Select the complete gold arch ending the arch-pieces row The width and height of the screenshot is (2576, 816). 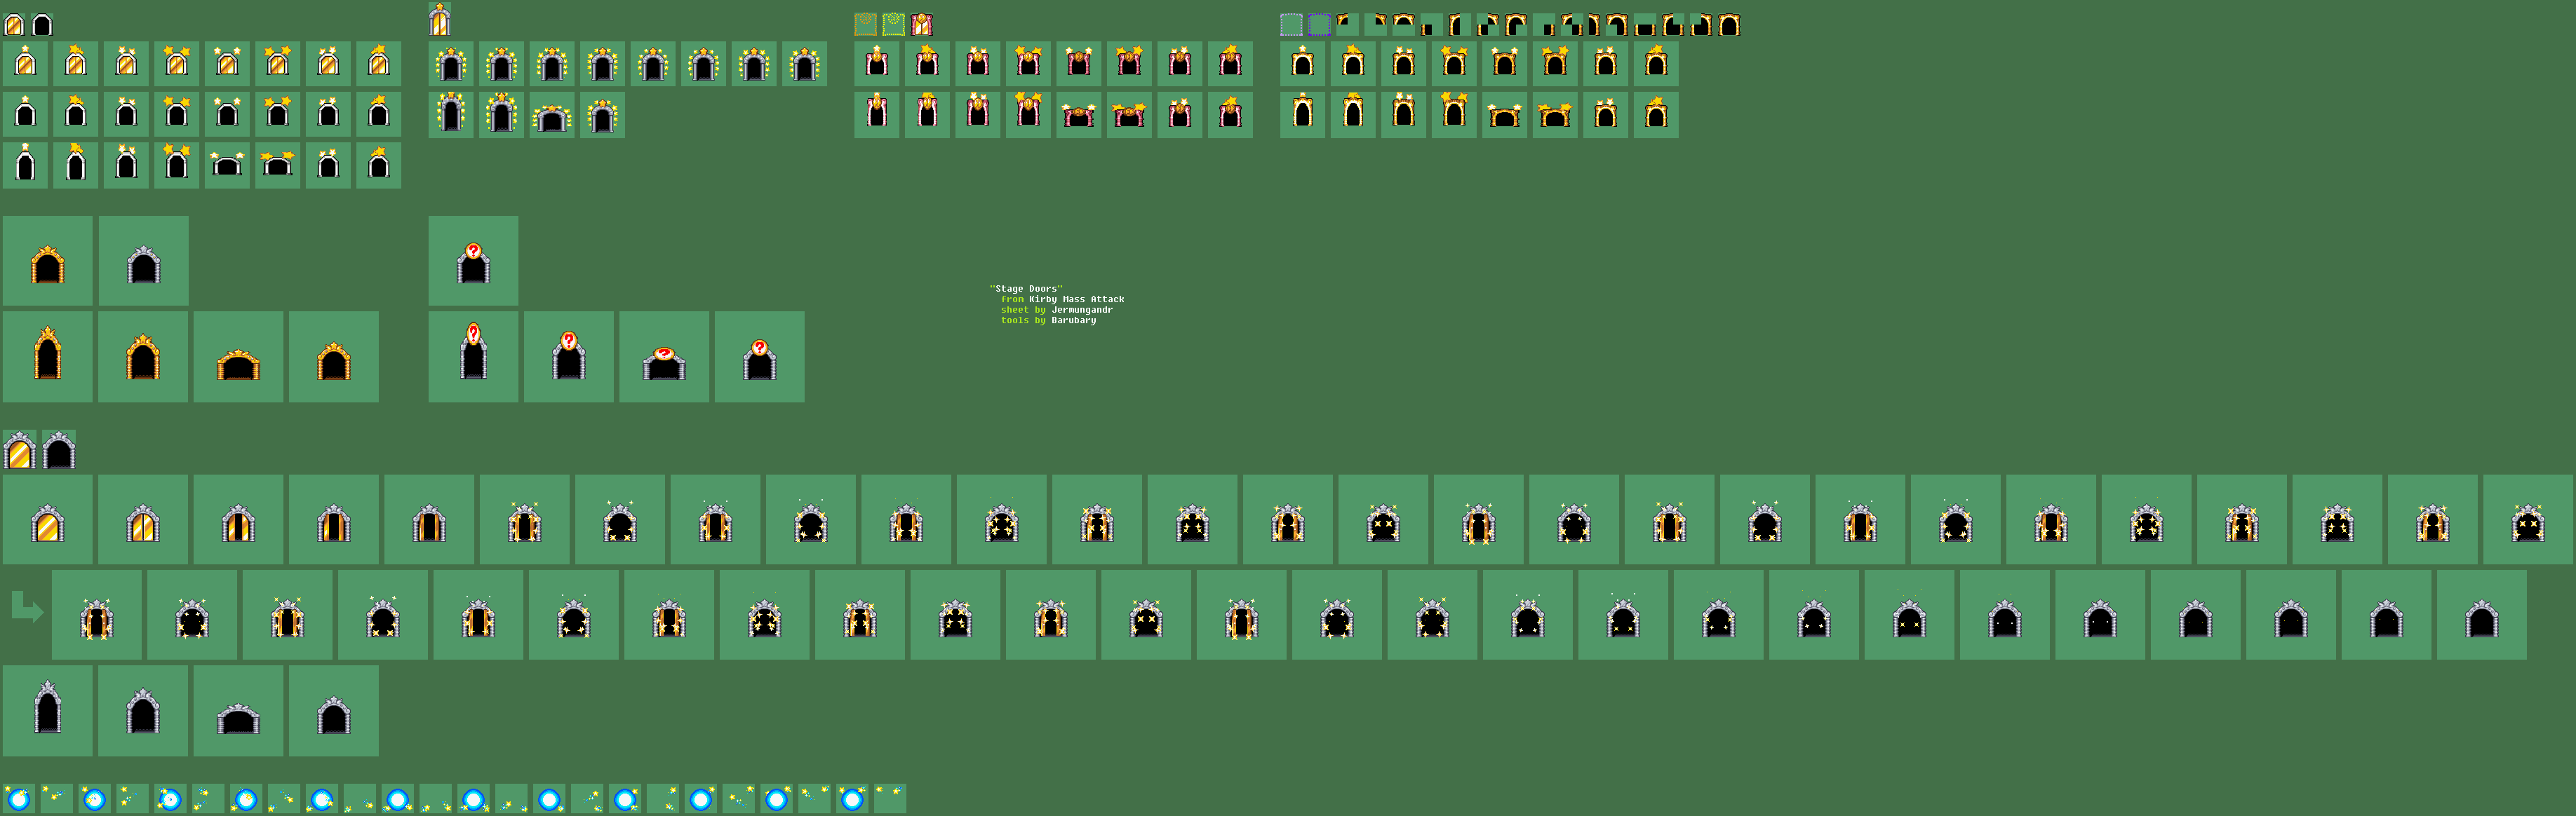1729,25
